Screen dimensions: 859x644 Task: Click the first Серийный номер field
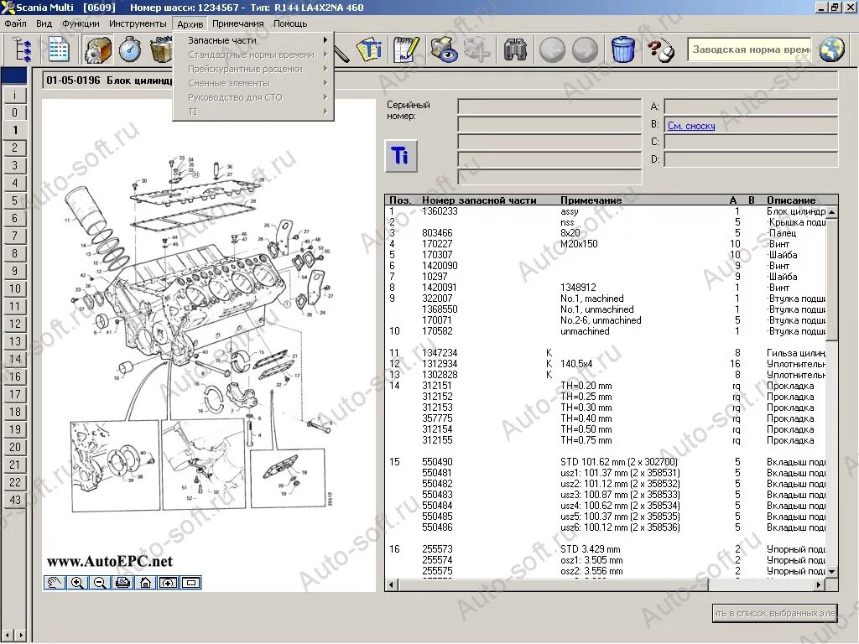point(549,106)
